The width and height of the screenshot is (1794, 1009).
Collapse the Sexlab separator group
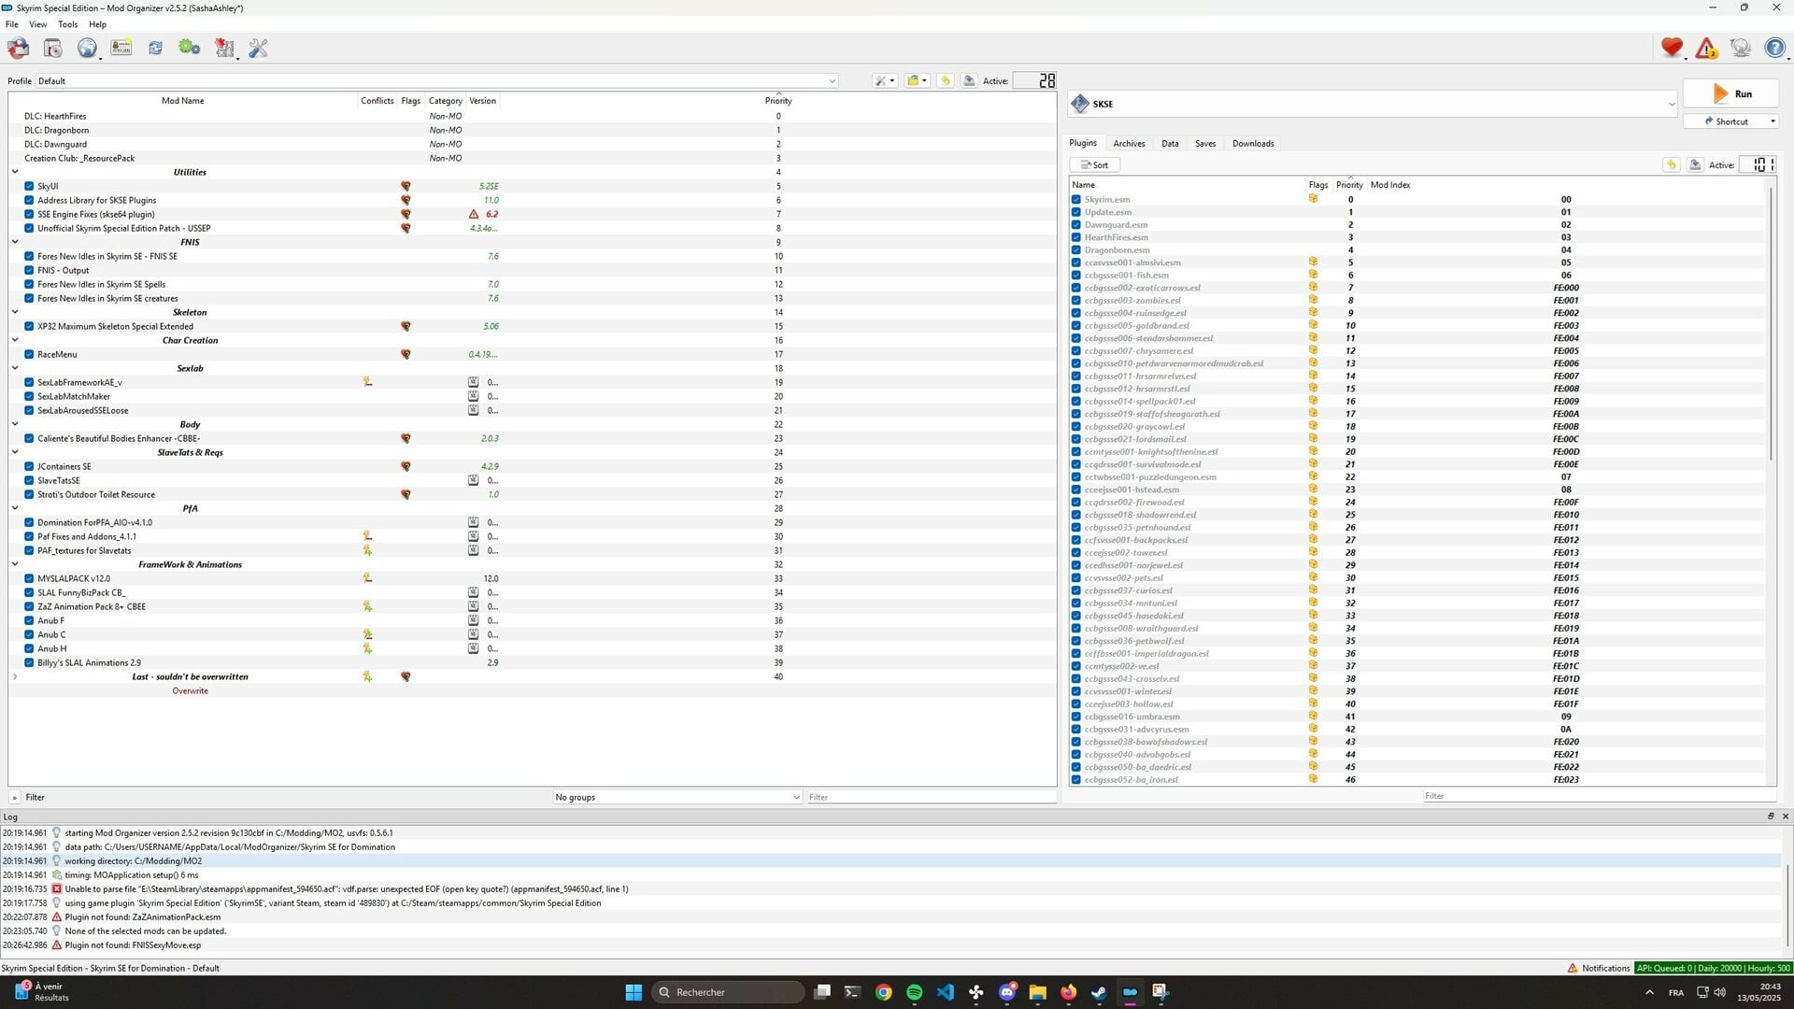tap(15, 368)
